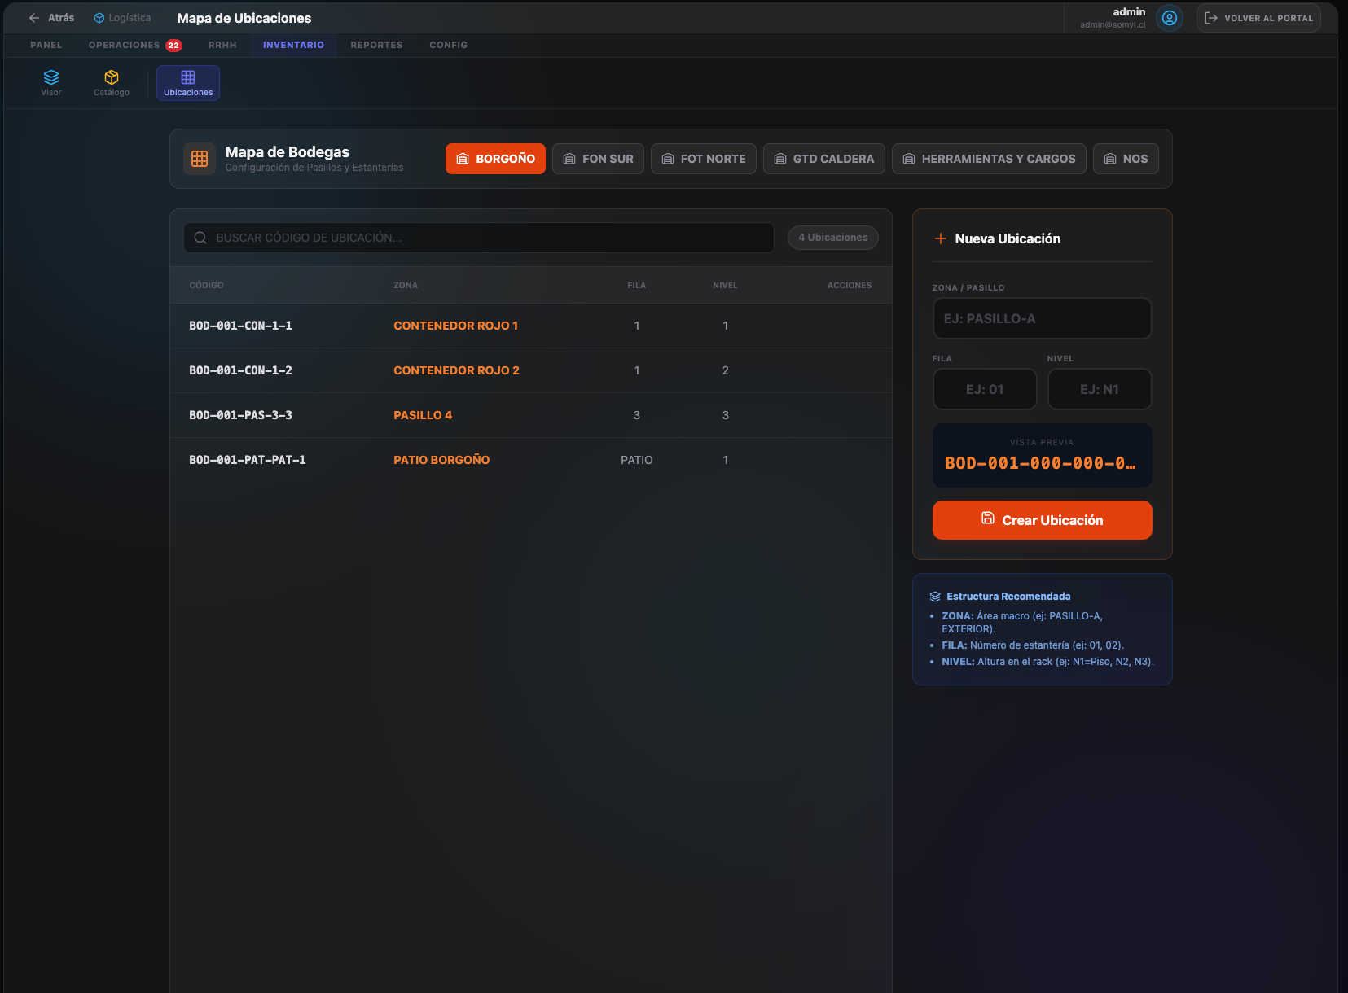Open the CONFIG menu
Image resolution: width=1348 pixels, height=993 pixels.
tap(449, 45)
